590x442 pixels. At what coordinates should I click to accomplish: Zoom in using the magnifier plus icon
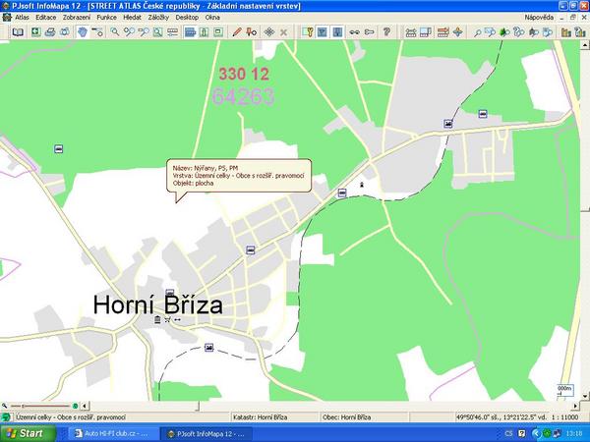(129, 32)
